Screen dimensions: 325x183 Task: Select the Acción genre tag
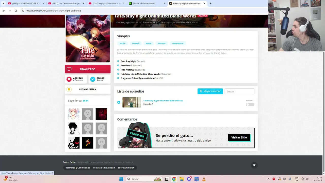[x=123, y=43]
